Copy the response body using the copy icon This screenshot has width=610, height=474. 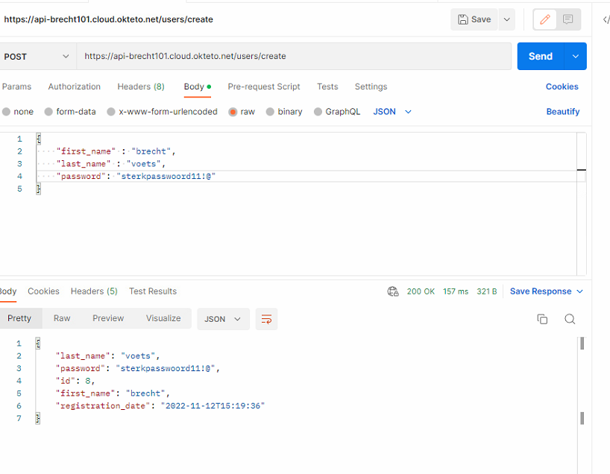pos(542,318)
